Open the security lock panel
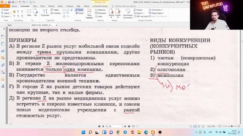Image resolution: width=243 pixels, height=136 pixels. 3,79
